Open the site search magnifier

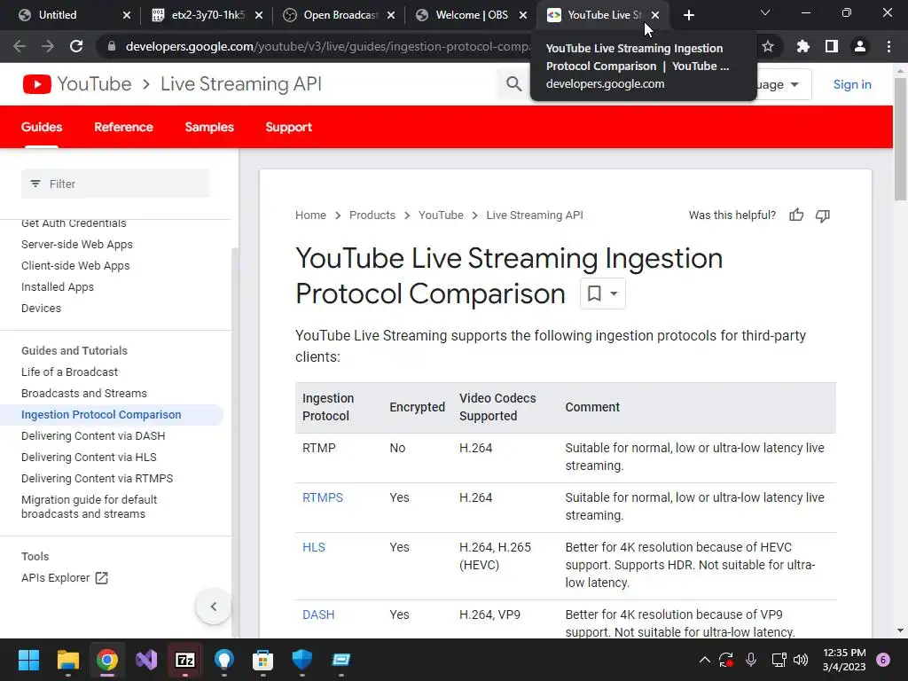(x=513, y=84)
